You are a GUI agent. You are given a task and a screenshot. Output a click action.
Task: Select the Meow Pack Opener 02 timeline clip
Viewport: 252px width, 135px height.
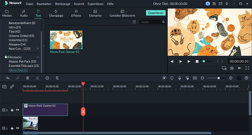pyautogui.click(x=45, y=110)
